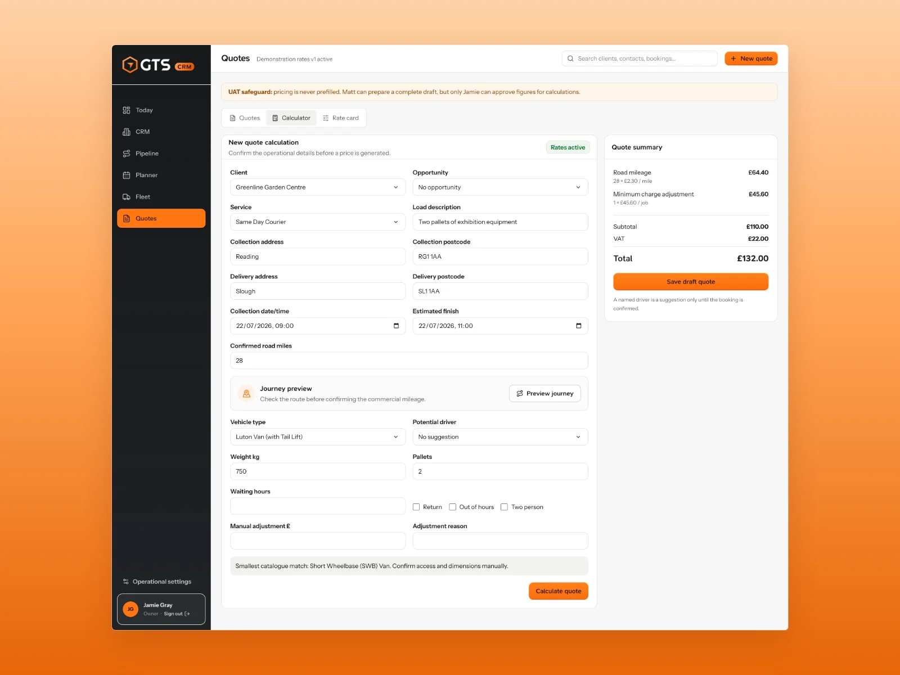Open the Client dropdown Greenline Garden Centre
Screen dimensions: 900x675
coord(318,187)
